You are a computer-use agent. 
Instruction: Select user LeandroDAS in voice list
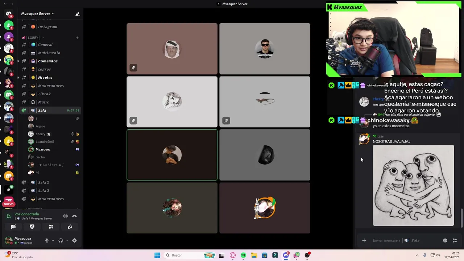pos(54,142)
